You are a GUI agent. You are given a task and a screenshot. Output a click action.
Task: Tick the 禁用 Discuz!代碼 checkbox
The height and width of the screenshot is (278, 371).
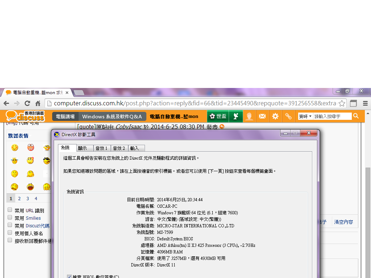coord(10,225)
